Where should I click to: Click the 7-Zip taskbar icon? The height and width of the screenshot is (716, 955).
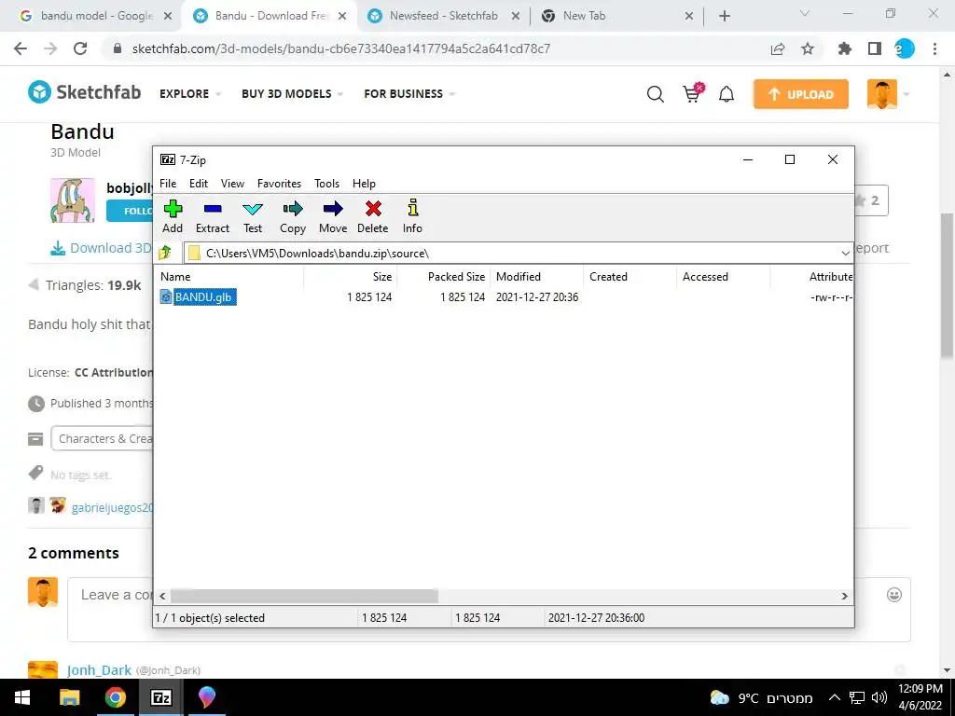tap(160, 697)
